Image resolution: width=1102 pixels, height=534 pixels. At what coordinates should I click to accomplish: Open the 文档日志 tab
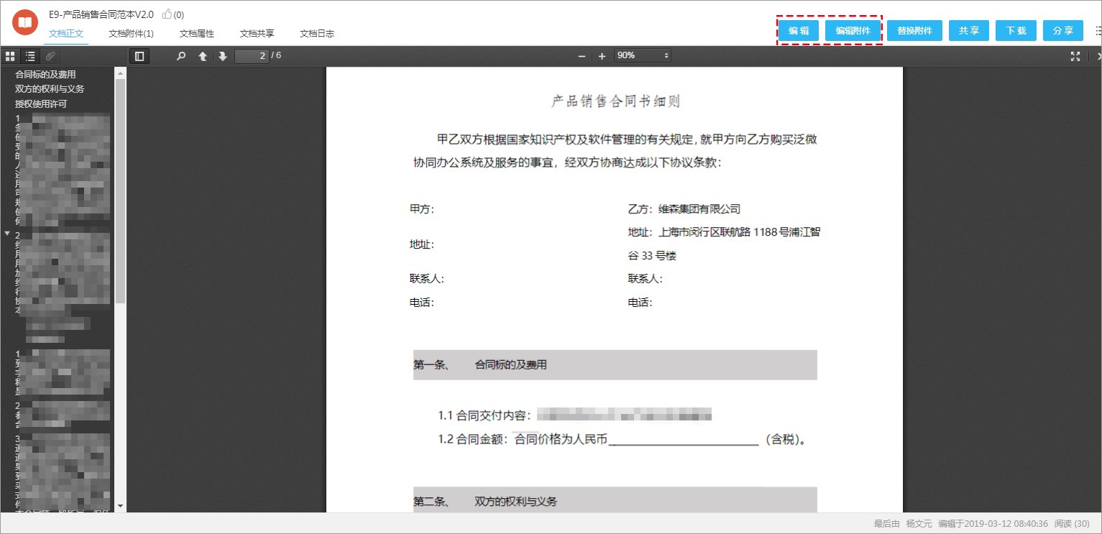317,33
